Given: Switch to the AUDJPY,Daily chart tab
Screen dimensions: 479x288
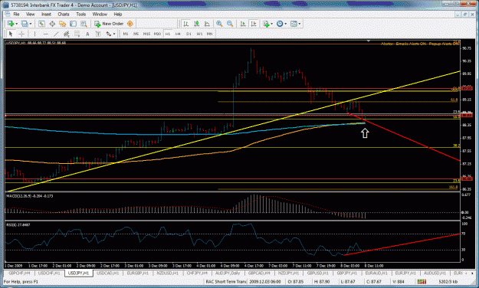Looking at the screenshot, I should click(x=228, y=273).
